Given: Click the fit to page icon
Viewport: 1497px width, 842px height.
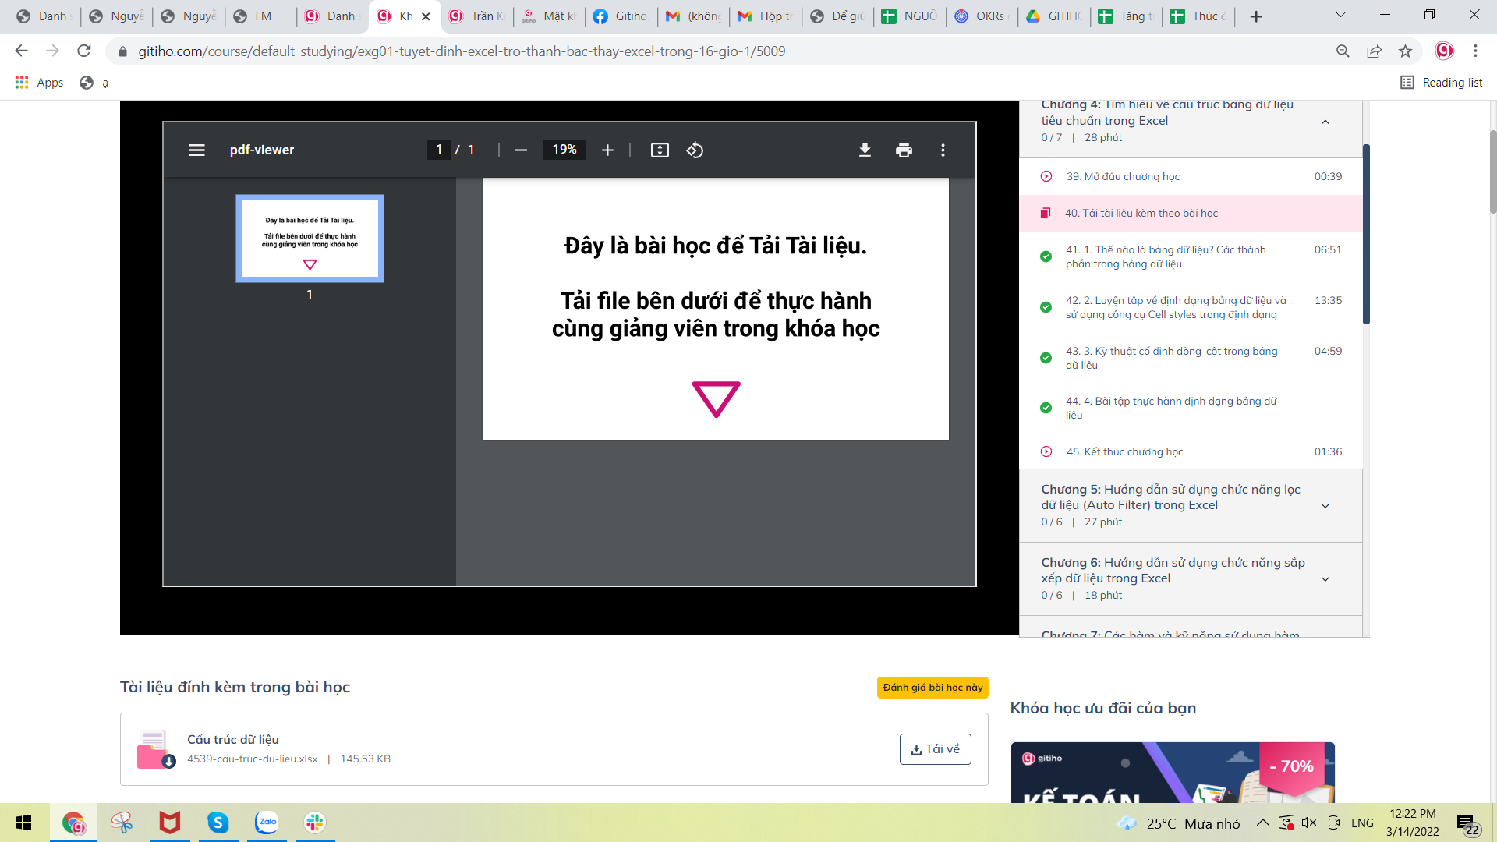Looking at the screenshot, I should click(660, 150).
